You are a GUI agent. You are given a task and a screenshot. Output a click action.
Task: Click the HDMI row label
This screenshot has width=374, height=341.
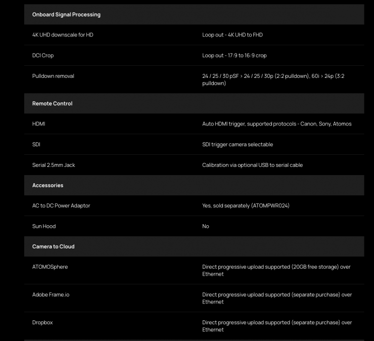(x=39, y=123)
